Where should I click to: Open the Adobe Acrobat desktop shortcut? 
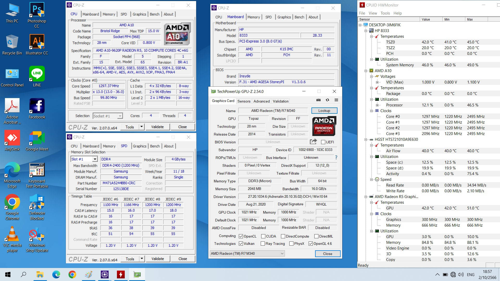pos(12,111)
